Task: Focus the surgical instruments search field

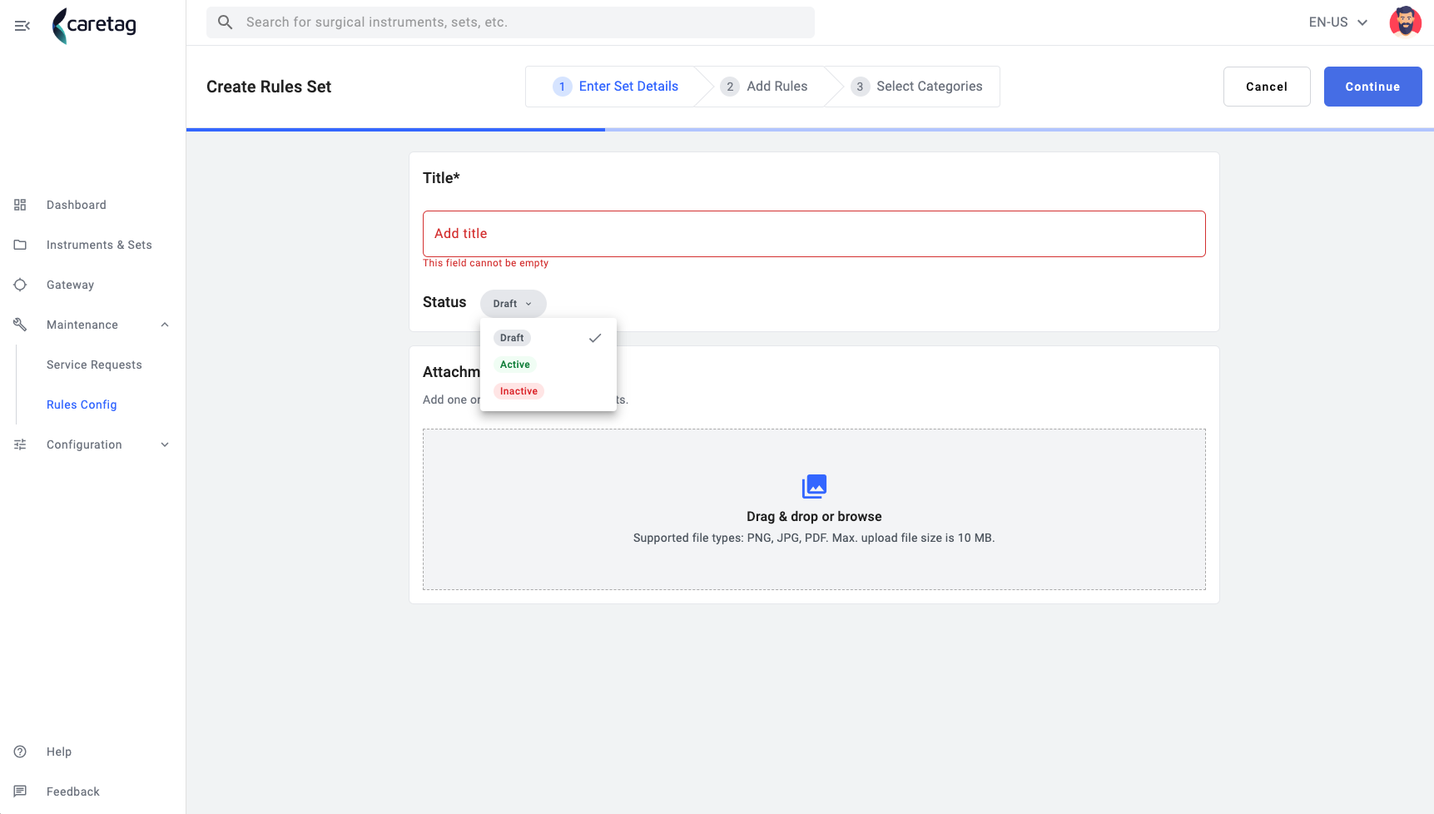Action: pos(510,22)
